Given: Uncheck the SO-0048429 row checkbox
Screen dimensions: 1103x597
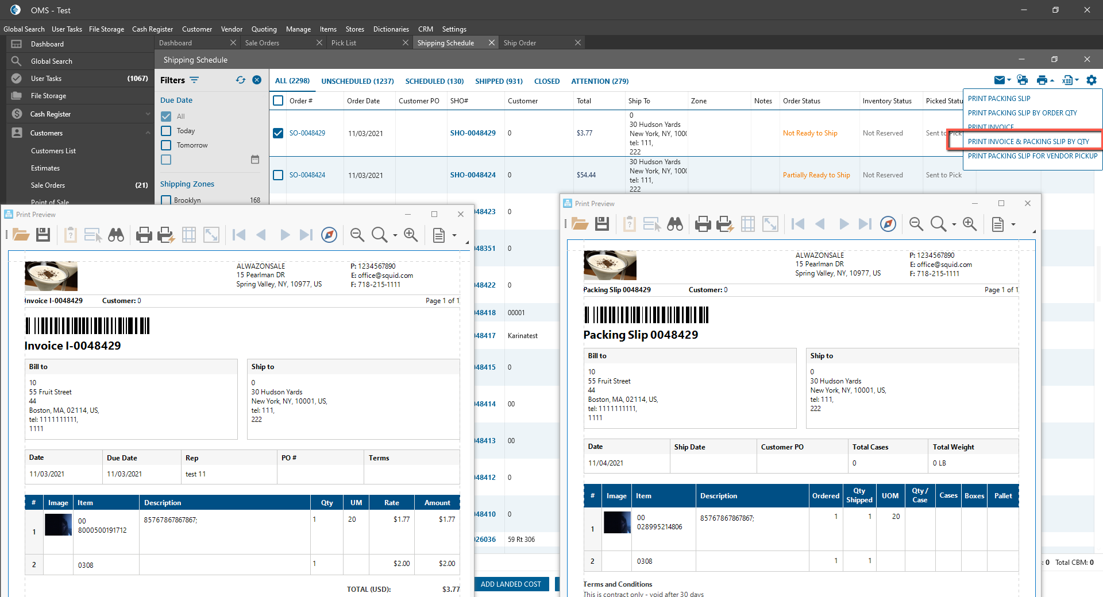Looking at the screenshot, I should coord(278,133).
